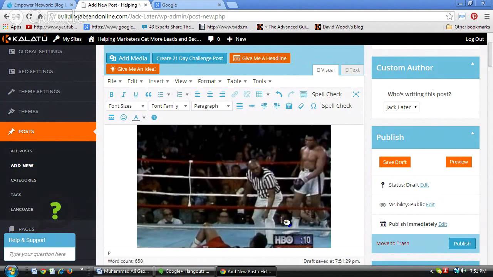Expand the text color options arrow

144,117
